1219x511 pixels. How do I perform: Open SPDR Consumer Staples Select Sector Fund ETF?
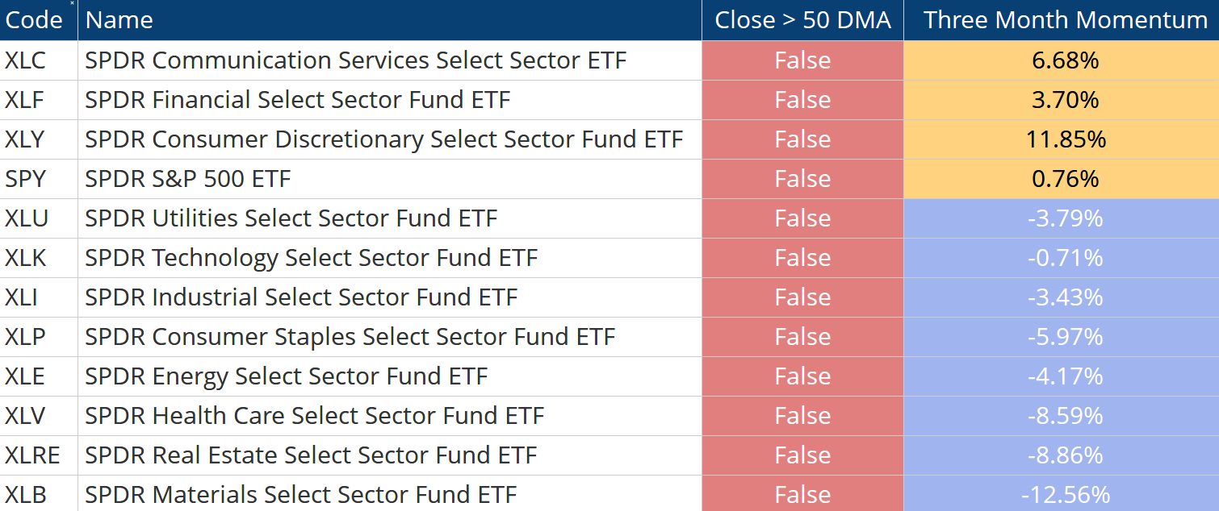[350, 337]
